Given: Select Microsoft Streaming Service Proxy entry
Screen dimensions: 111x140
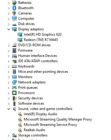Looking at the screenshot, I should pos(51,125).
